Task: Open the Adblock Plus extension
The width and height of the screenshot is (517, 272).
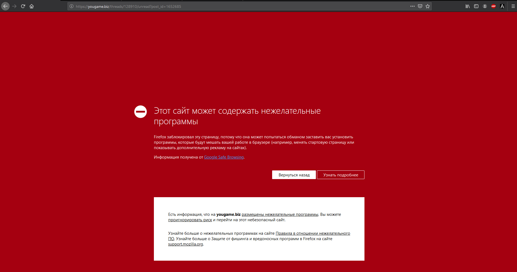Action: point(494,6)
